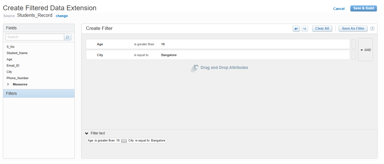Viewport: 384px width, 164px height.
Task: Click the Cancel link
Action: 339,9
